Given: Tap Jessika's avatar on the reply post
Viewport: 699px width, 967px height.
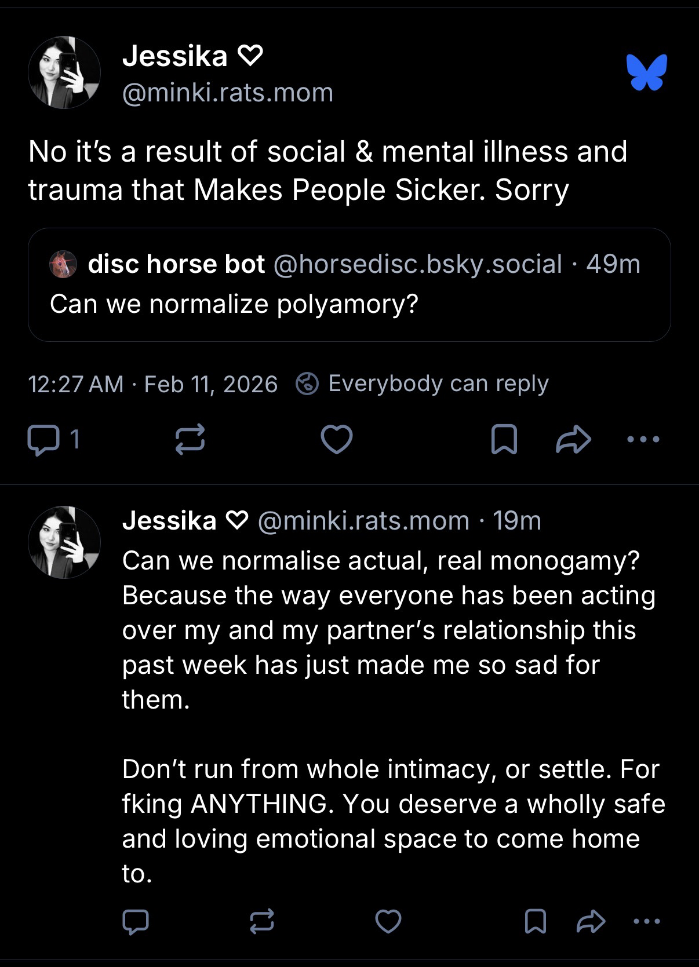Looking at the screenshot, I should point(64,542).
